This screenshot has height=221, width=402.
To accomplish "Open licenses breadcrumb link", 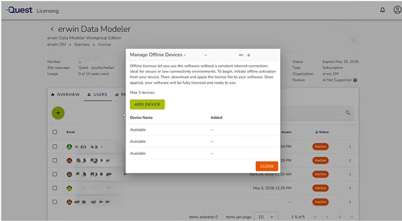I will coord(82,44).
